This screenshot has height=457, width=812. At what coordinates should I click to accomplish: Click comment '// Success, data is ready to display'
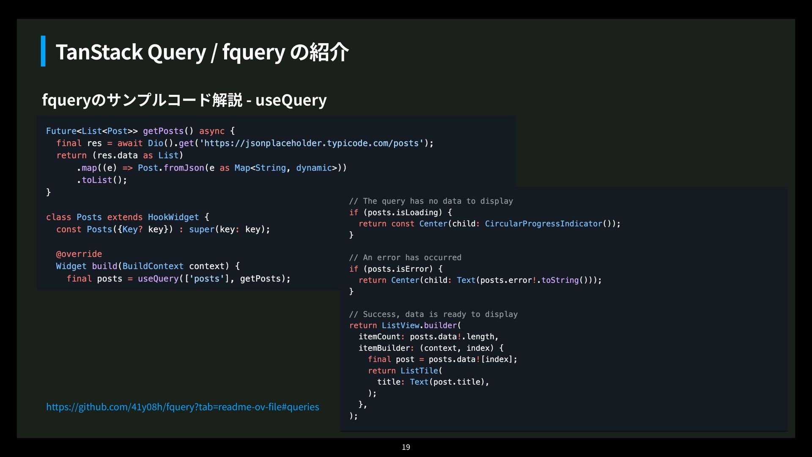[433, 314]
